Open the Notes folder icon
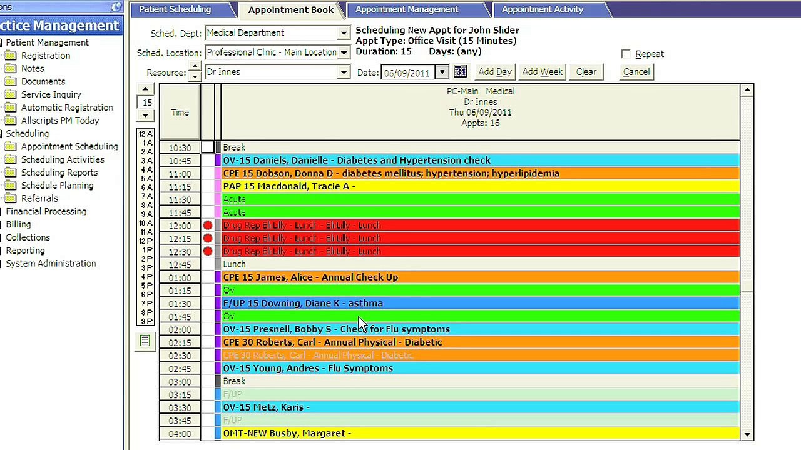 tap(10, 69)
